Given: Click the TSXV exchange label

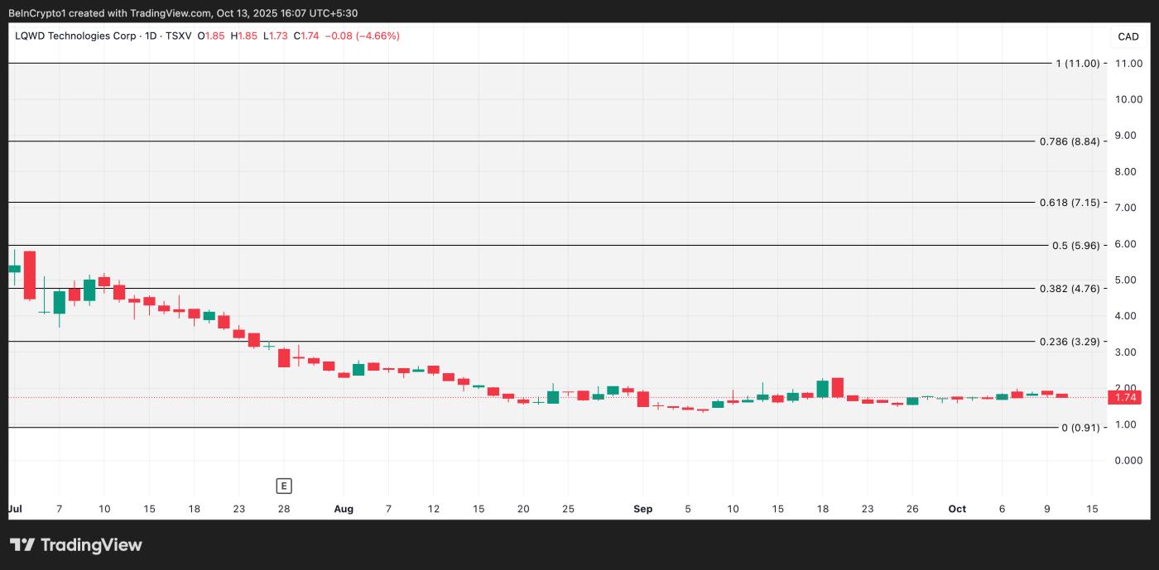Looking at the screenshot, I should tap(180, 36).
